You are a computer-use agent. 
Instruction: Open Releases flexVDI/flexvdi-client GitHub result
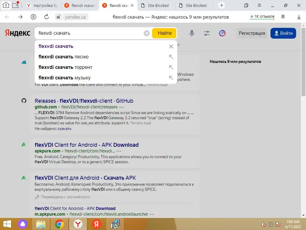pyautogui.click(x=84, y=101)
